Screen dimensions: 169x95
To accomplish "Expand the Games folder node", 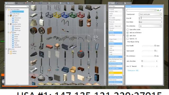I will [x=8, y=53].
